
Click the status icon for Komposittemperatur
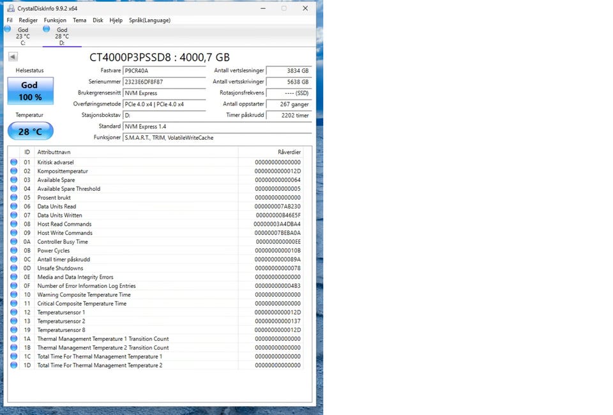point(13,170)
